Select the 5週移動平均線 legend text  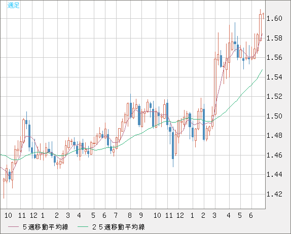click(46, 227)
